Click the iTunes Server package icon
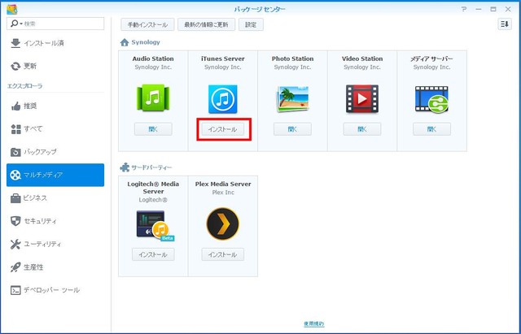The width and height of the screenshot is (521, 334). (x=222, y=99)
